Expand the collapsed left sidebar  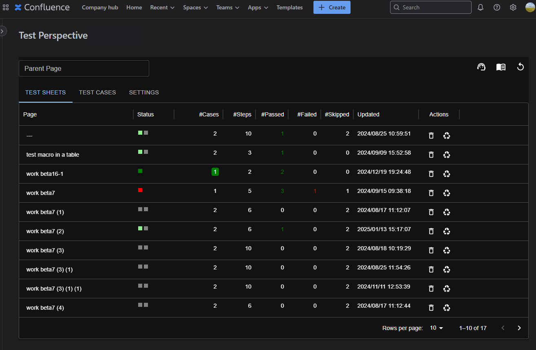(2, 31)
